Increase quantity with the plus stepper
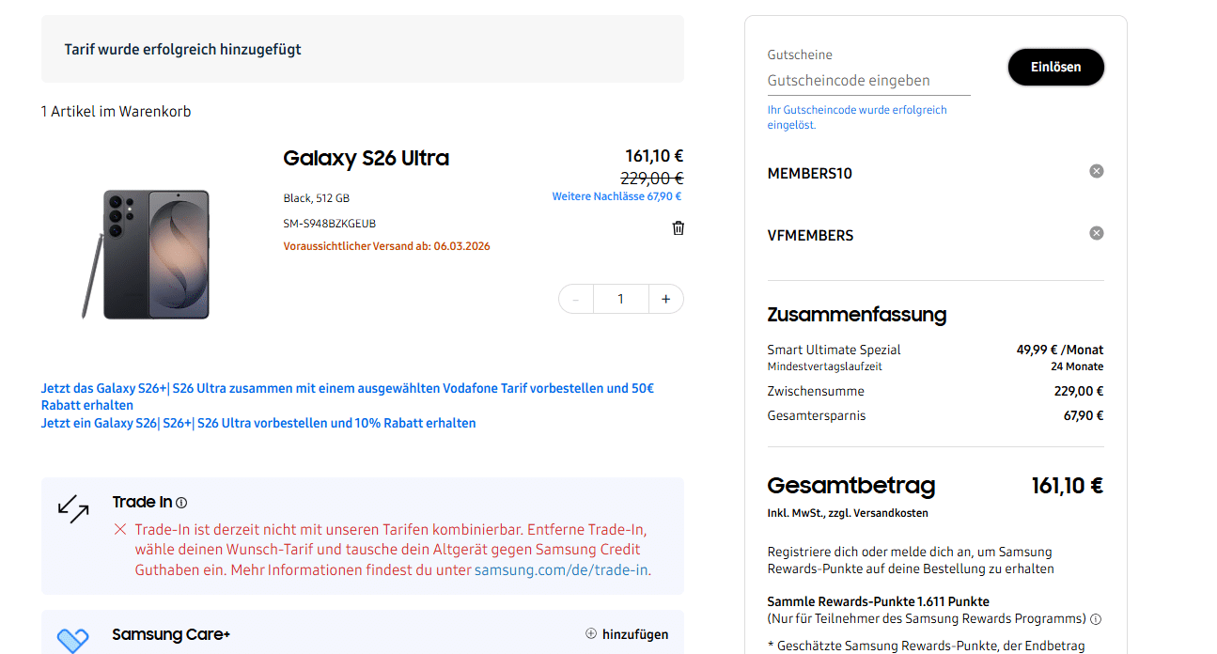The height and width of the screenshot is (654, 1217). (665, 298)
